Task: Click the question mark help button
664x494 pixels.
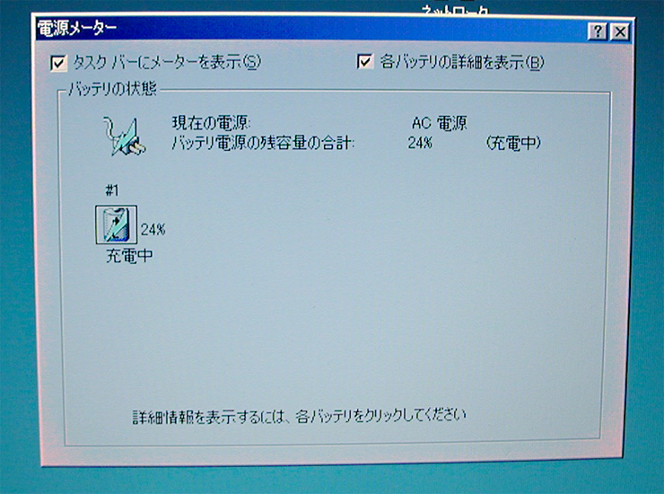Action: (598, 31)
